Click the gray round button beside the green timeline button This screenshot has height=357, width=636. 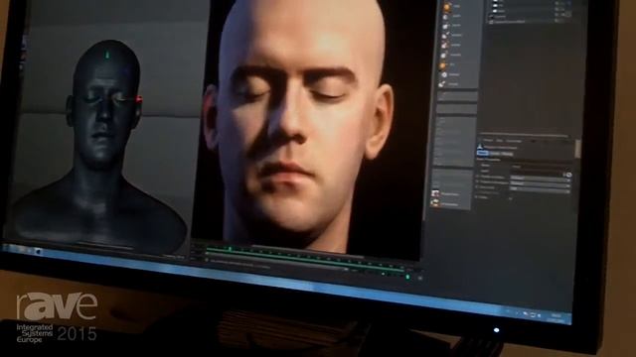[x=420, y=278]
